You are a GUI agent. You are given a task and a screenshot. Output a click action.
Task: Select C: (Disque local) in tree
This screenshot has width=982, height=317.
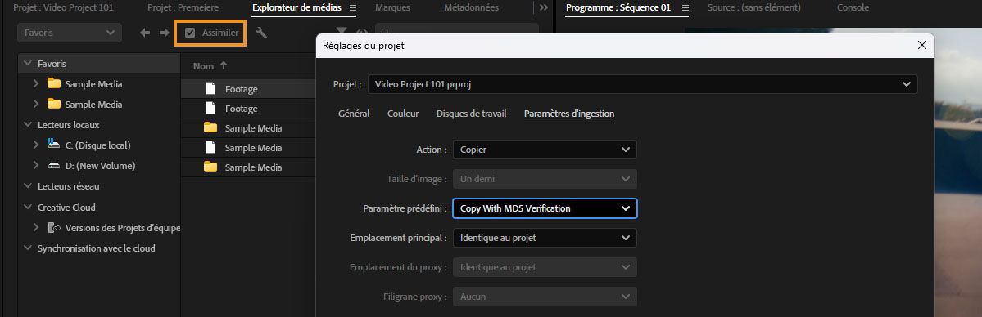[97, 145]
